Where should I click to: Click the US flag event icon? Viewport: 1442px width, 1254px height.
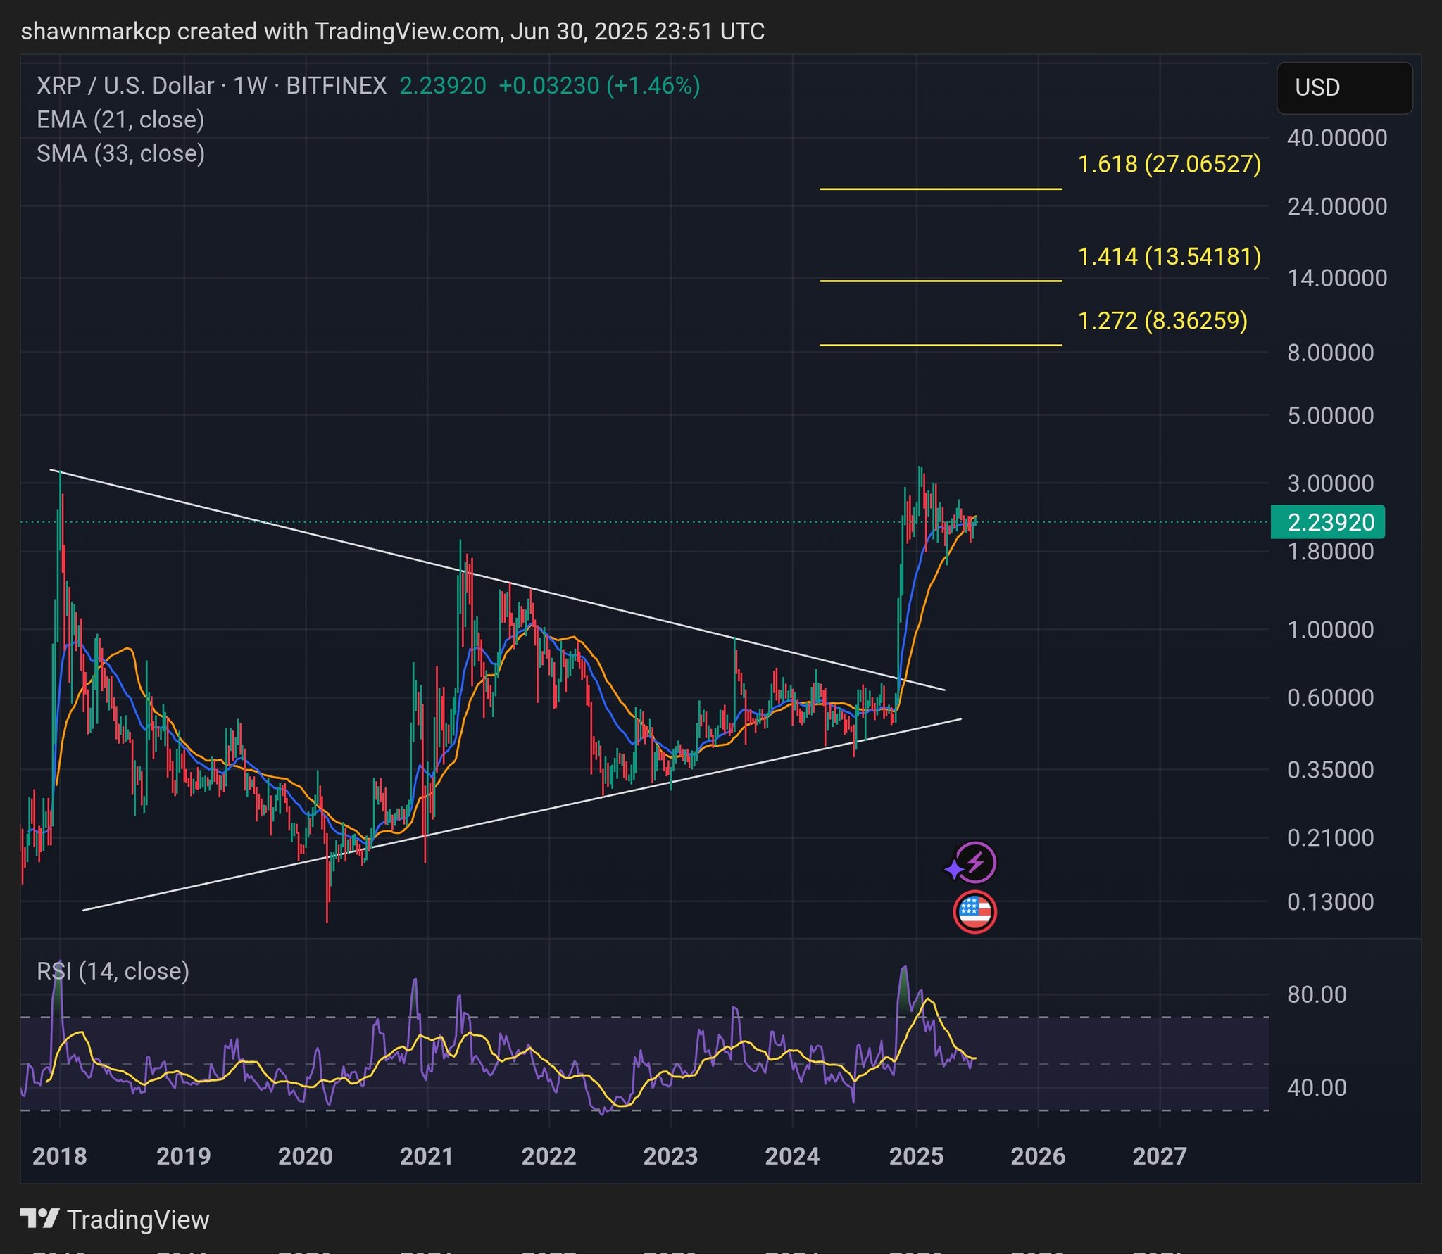[974, 912]
